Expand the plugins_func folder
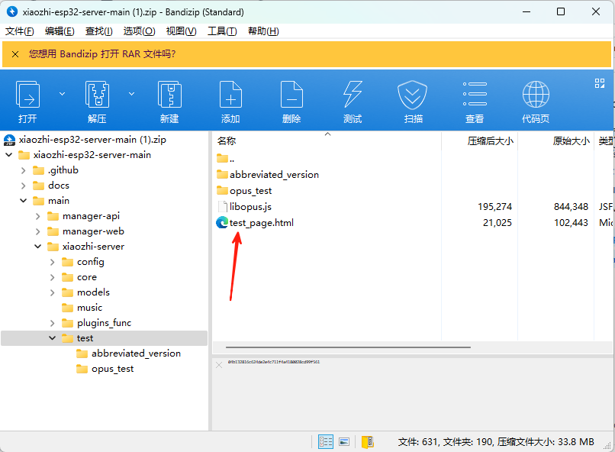 pyautogui.click(x=52, y=323)
